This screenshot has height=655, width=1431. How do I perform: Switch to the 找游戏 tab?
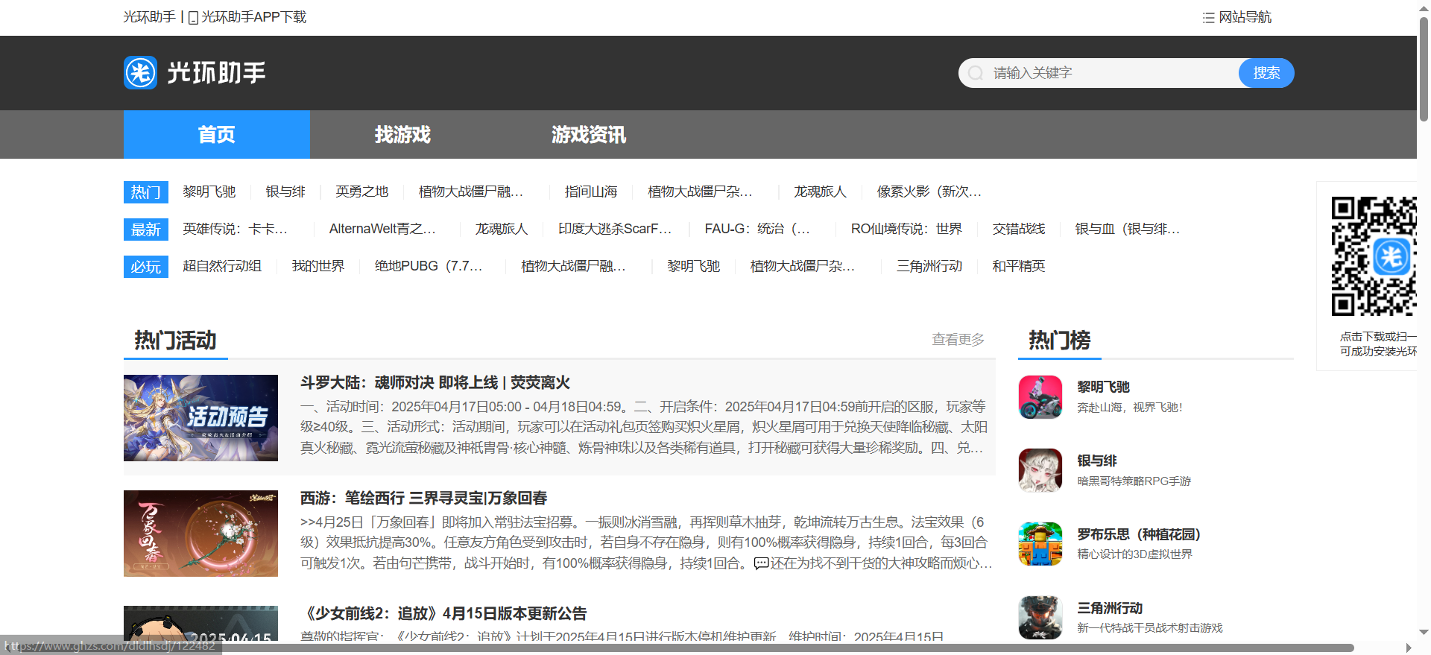pos(402,135)
